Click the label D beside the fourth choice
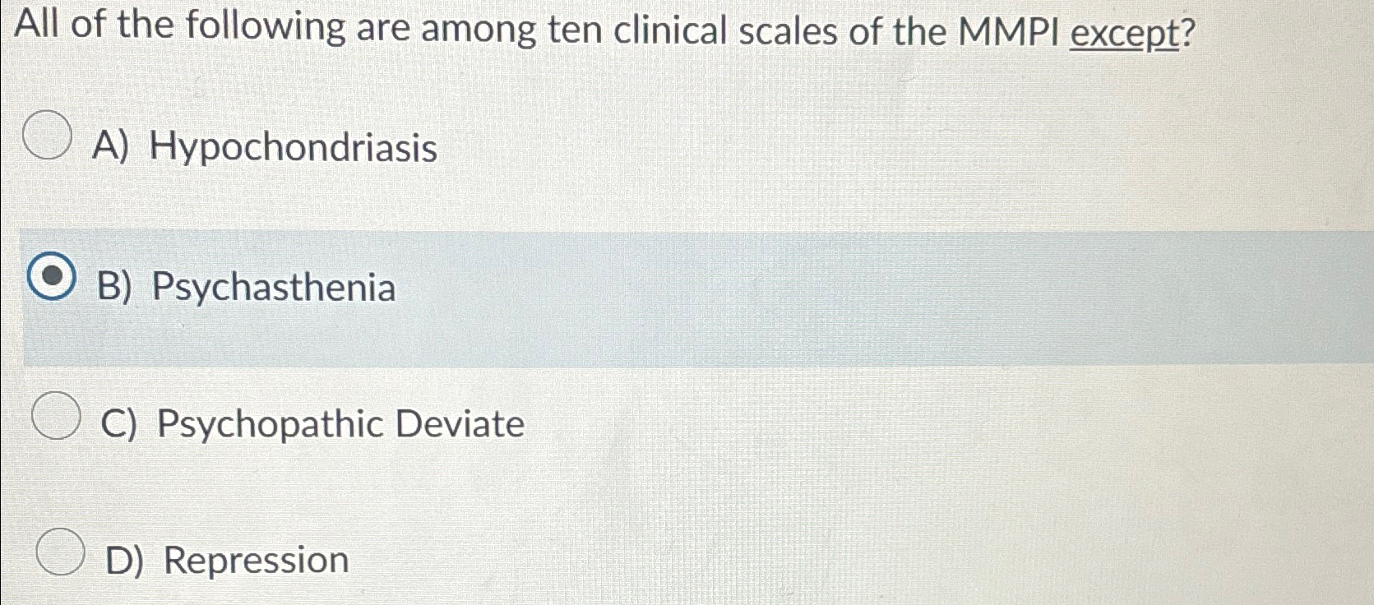Viewport: 1374px width, 605px height. click(125, 561)
